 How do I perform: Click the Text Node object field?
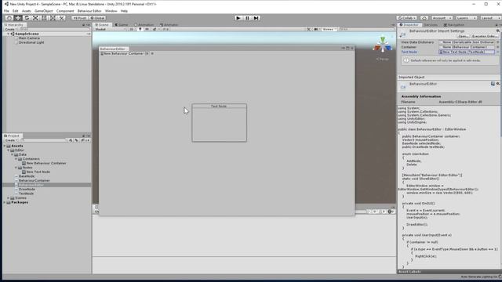coord(467,52)
